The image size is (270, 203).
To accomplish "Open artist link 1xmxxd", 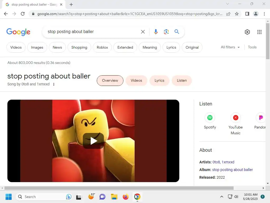I will point(228,162).
